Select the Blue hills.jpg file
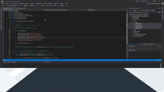164x92 pixels. pyautogui.click(x=139, y=24)
